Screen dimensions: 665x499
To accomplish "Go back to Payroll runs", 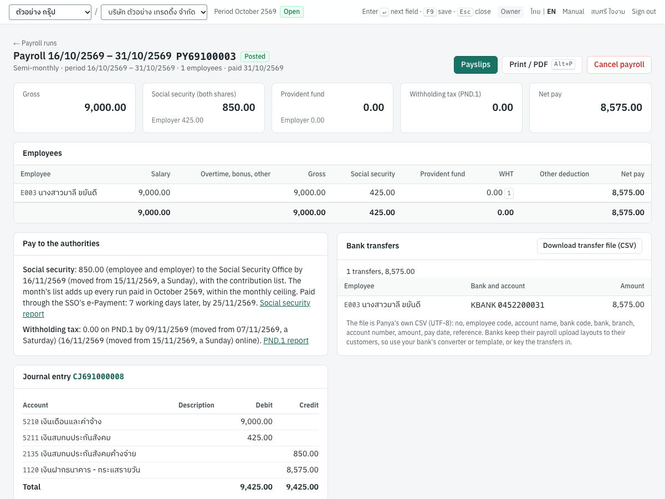I will (x=35, y=43).
